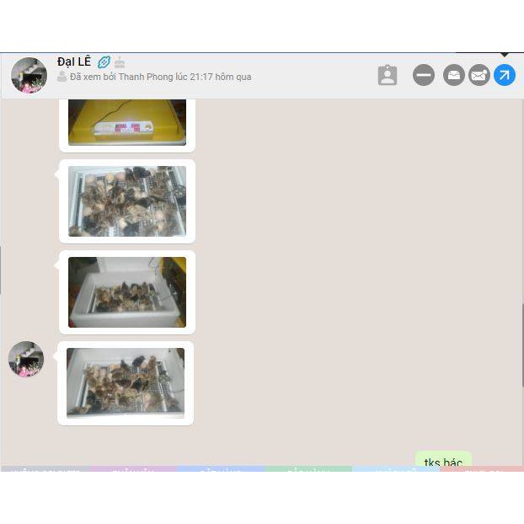This screenshot has width=524, height=524.
Task: Open the contact card badge icon
Action: pos(388,75)
